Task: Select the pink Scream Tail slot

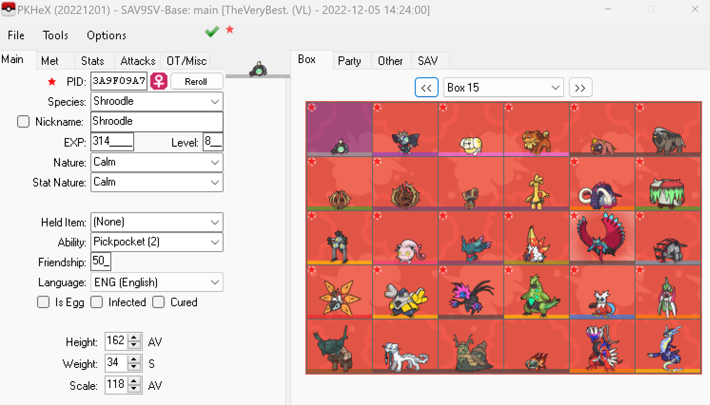Action: pos(405,238)
